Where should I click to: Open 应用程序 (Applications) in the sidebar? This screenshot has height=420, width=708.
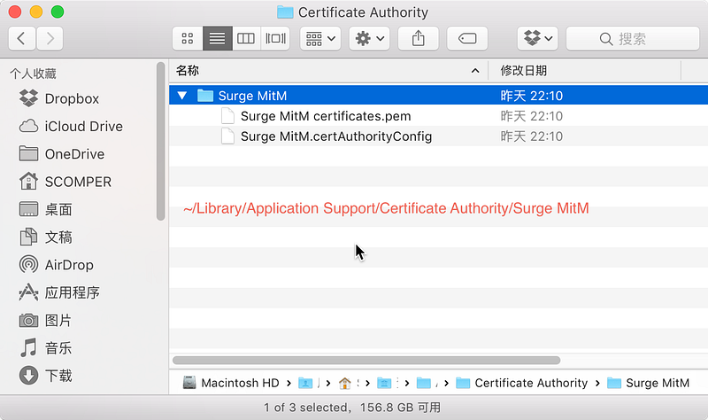(x=58, y=292)
